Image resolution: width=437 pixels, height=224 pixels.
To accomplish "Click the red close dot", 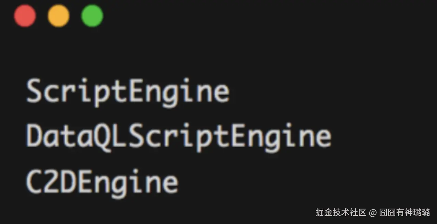I will click(x=25, y=16).
